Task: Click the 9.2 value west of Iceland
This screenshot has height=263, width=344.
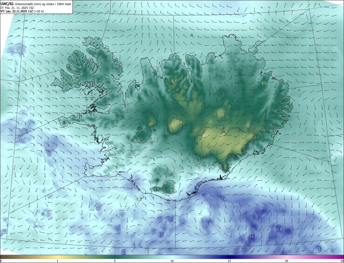Action: coord(34,170)
